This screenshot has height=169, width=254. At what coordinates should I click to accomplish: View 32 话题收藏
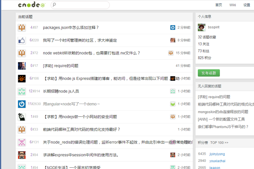[x=207, y=37]
